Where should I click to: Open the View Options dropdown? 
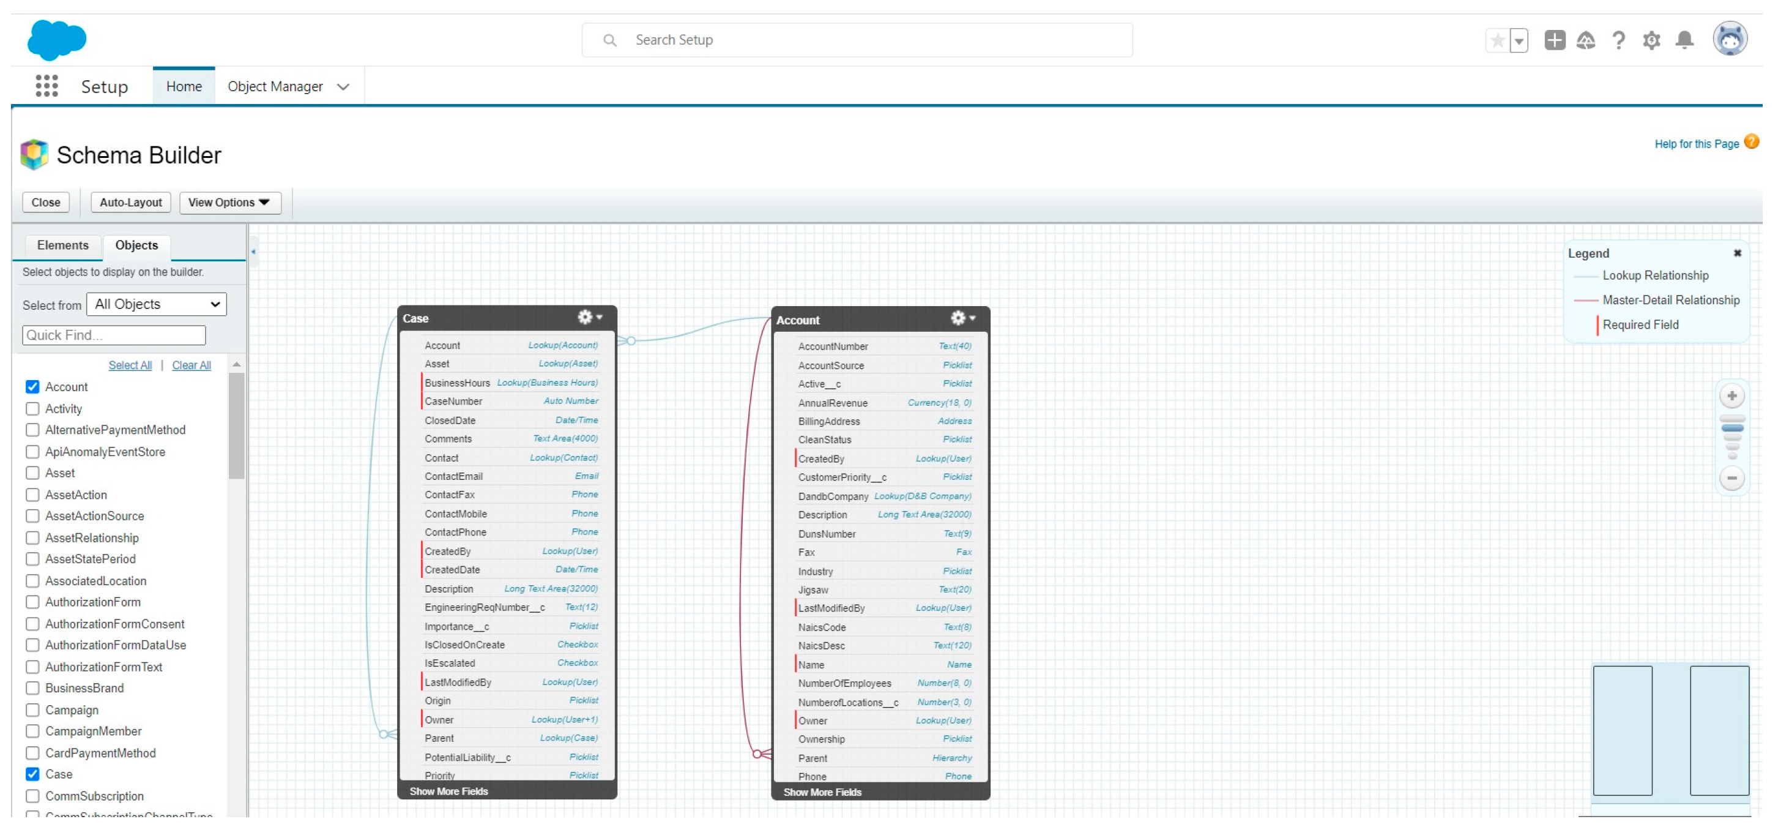coord(230,203)
